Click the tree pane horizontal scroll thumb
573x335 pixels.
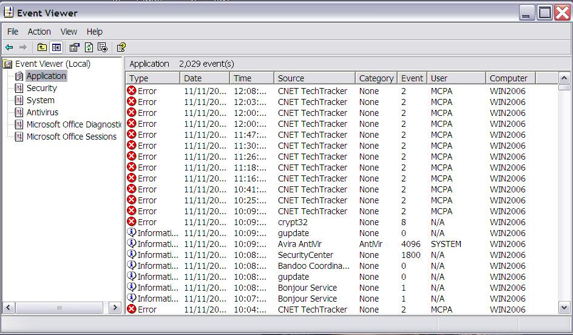click(59, 308)
